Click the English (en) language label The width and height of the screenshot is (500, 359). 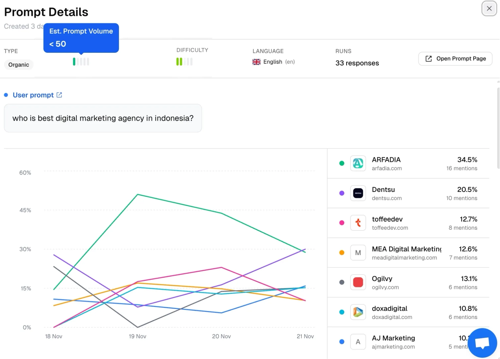[279, 62]
